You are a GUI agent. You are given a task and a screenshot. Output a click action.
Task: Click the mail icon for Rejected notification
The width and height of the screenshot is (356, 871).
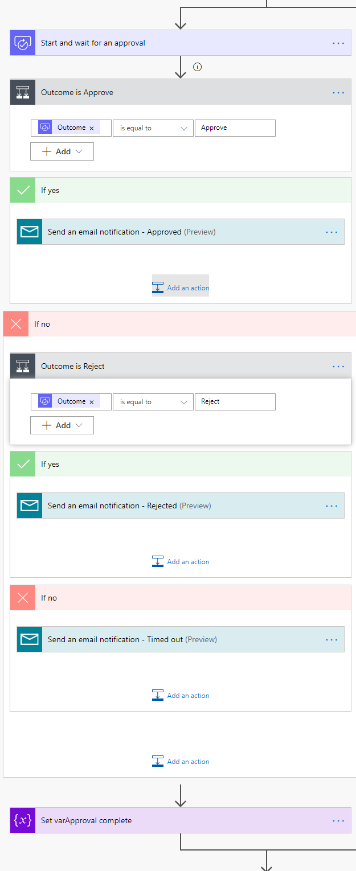30,506
